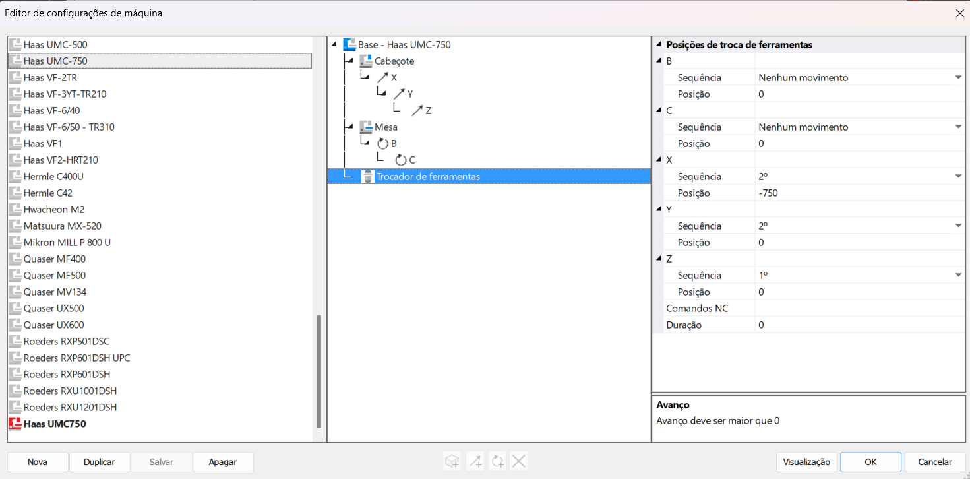Image resolution: width=970 pixels, height=479 pixels.
Task: Click the Apagar button
Action: pos(223,462)
